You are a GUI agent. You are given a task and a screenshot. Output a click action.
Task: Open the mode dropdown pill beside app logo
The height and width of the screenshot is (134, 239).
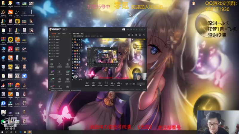pyautogui.click(x=65, y=29)
